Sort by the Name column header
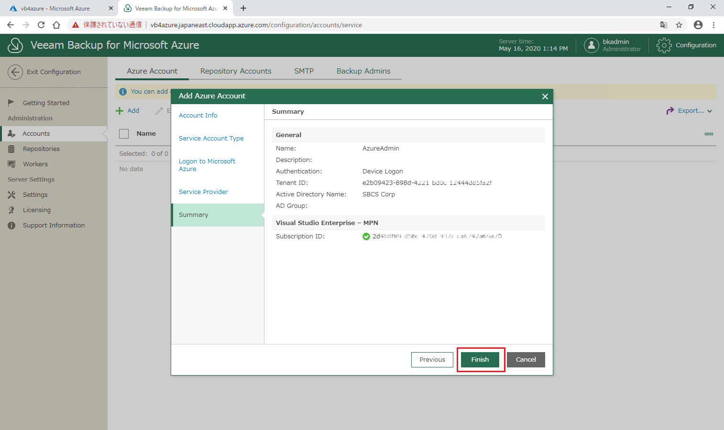 [146, 134]
